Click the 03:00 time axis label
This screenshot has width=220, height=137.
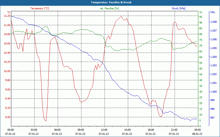pyautogui.click(x=34, y=130)
